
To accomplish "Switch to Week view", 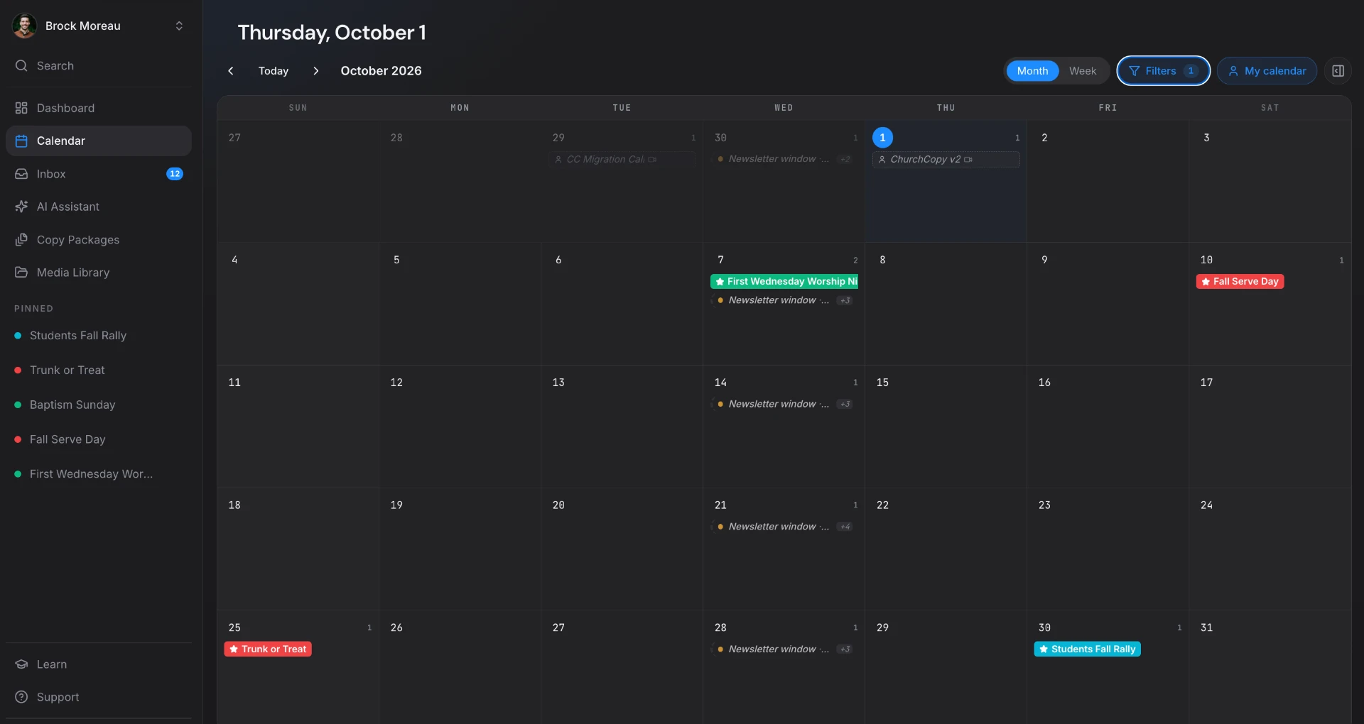I will 1083,71.
